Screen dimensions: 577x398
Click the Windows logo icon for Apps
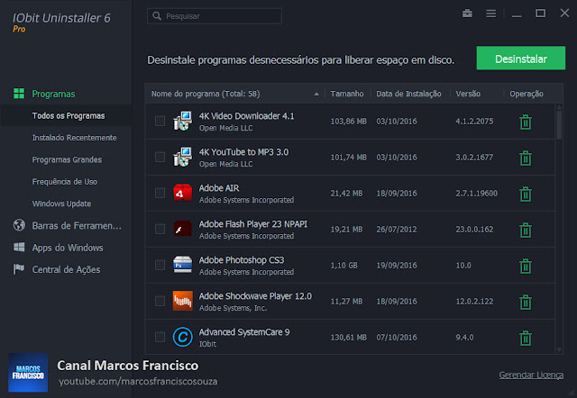click(19, 247)
